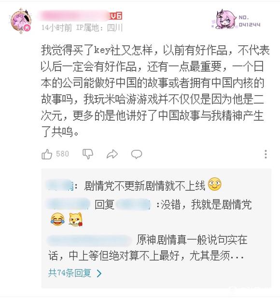Like the comment with thumbs-up icon
Viewport: 280px width, 298px height.
point(47,154)
